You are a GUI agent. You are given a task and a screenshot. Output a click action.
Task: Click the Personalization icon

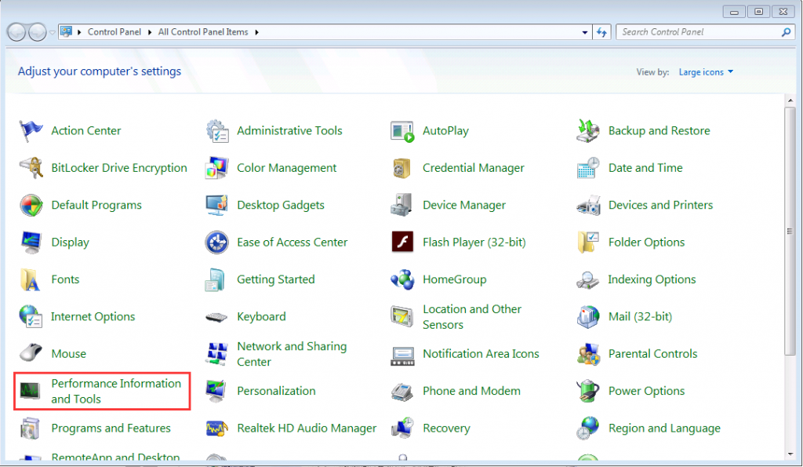tap(216, 391)
